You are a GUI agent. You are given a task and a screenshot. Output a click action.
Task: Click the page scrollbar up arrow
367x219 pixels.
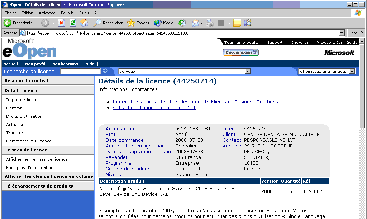[x=362, y=41]
